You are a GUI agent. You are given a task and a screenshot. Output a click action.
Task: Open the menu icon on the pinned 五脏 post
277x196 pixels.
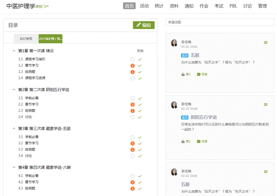(265, 43)
